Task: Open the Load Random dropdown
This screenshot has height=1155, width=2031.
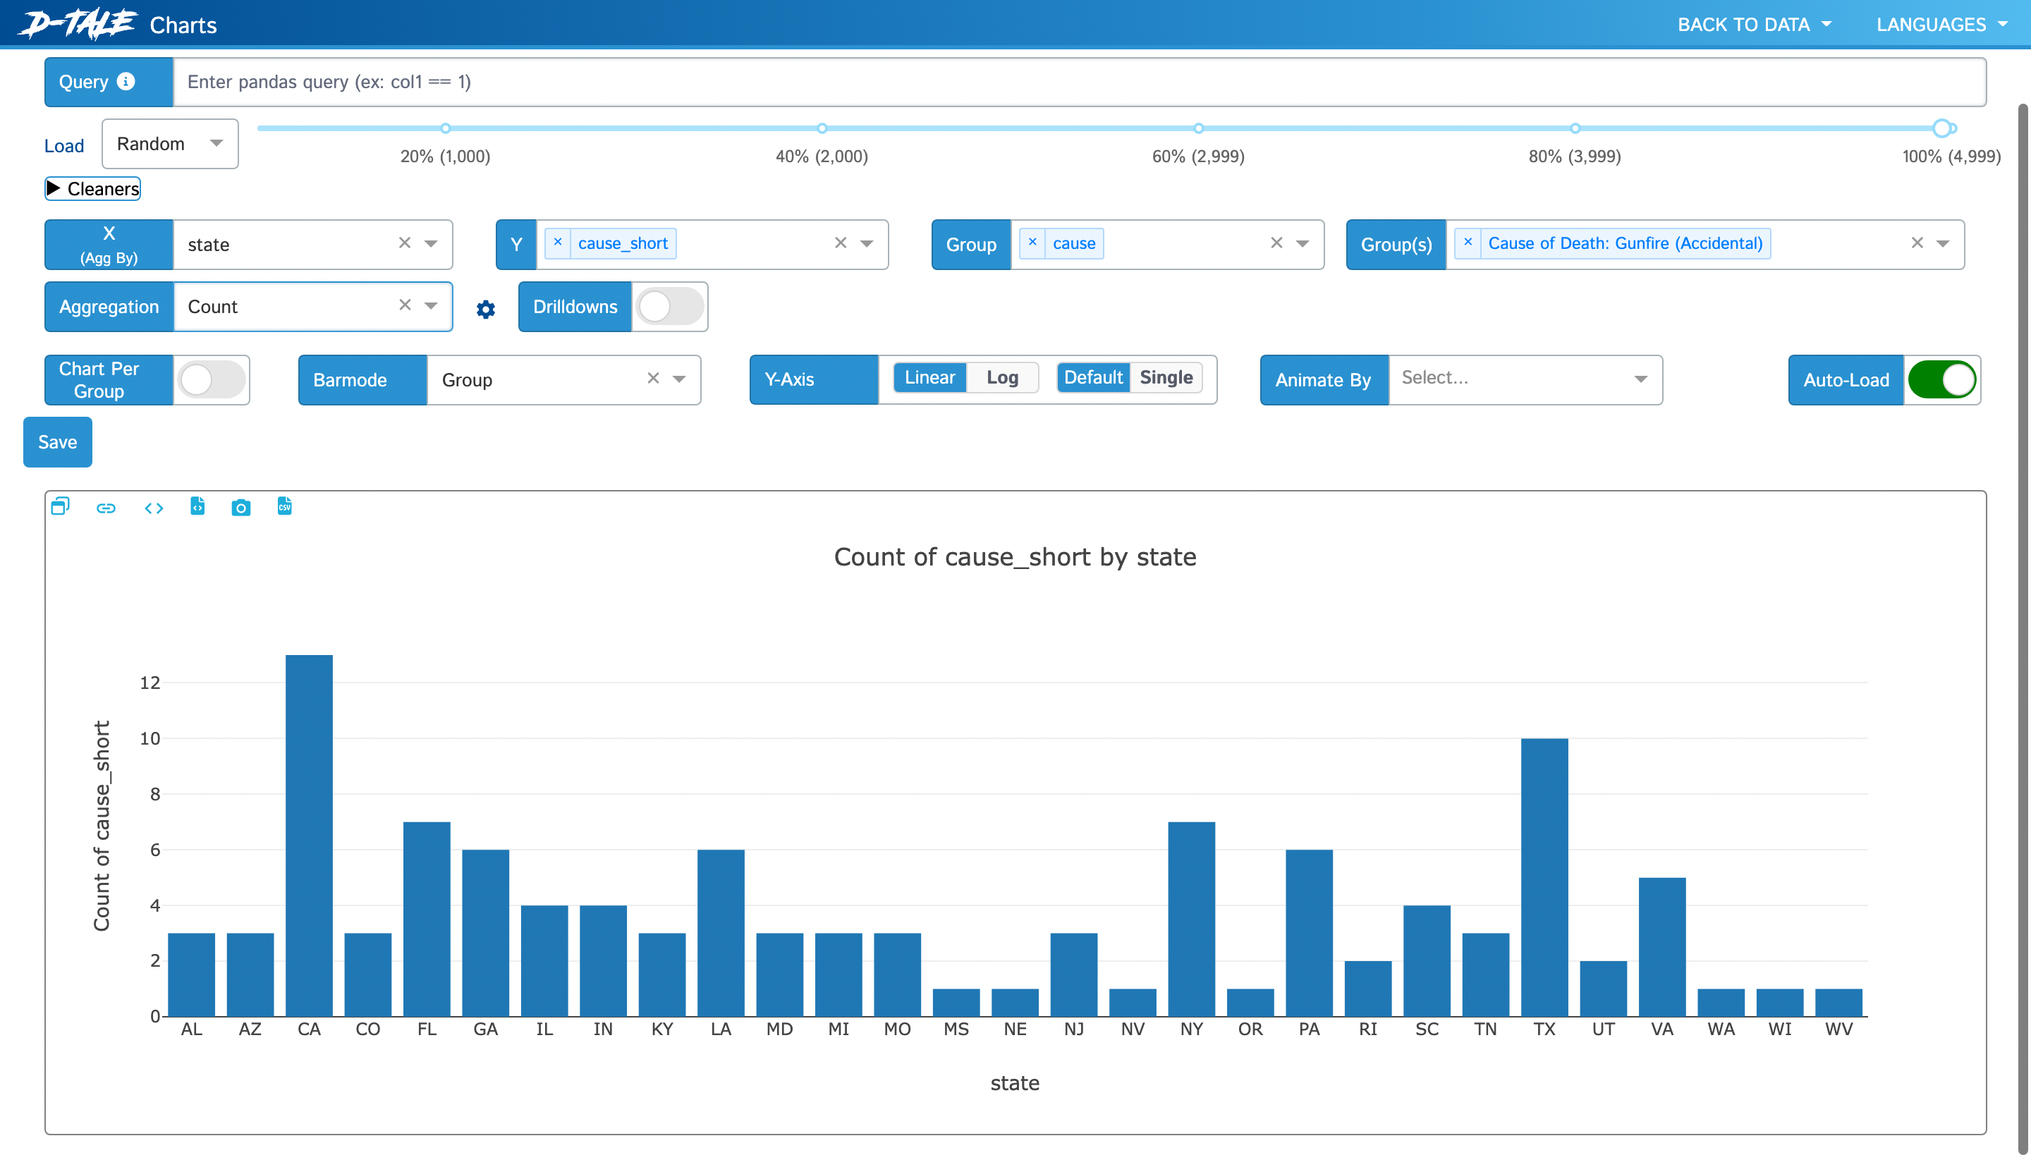Action: coord(170,144)
